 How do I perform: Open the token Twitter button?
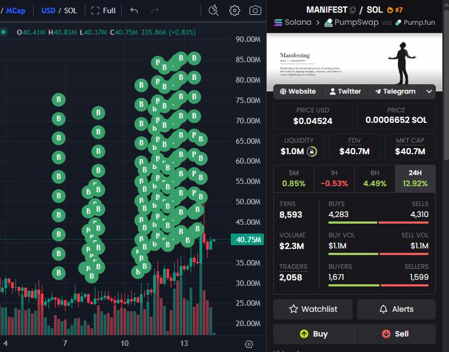point(345,91)
